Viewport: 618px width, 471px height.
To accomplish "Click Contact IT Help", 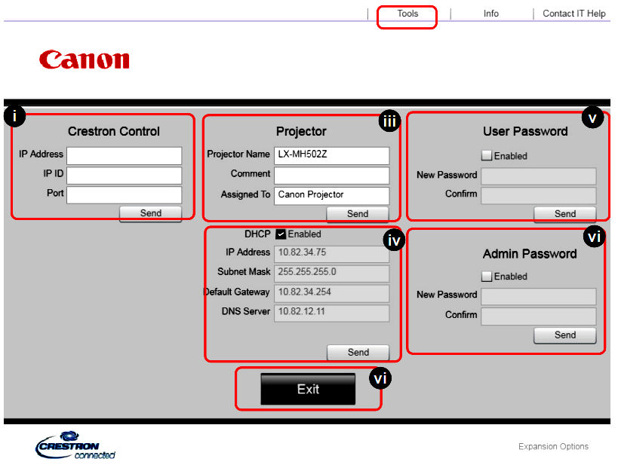I will pos(573,13).
